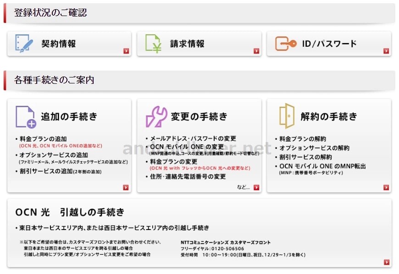Screen dimensions: 399x274
Task: Click the open door cancellation icon
Action: point(287,116)
